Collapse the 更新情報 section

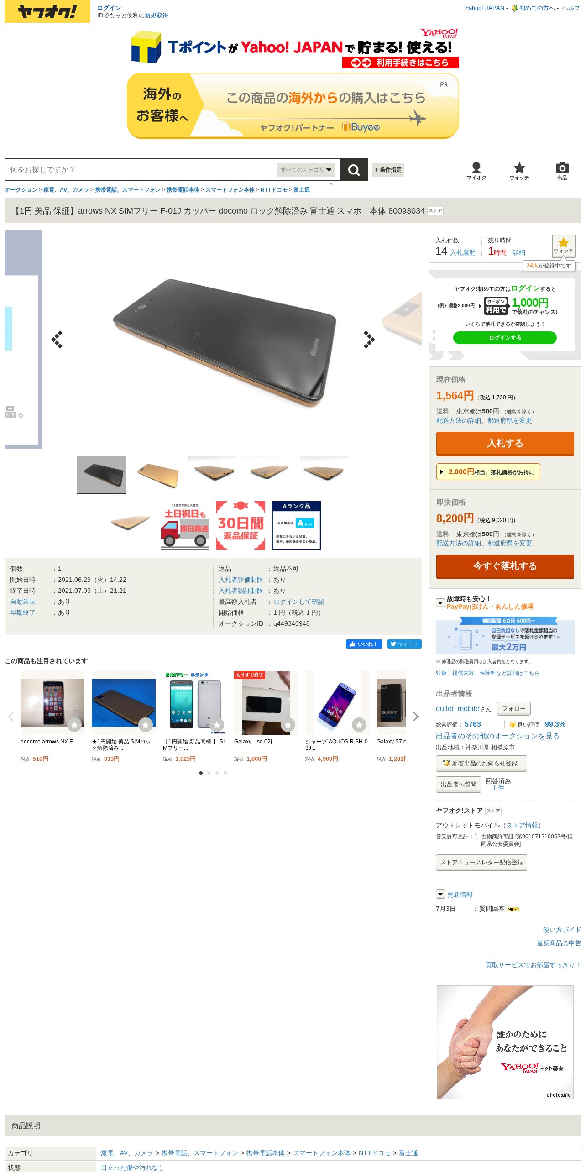pyautogui.click(x=440, y=894)
